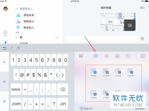Tap the percent sign key

coord(39,75)
